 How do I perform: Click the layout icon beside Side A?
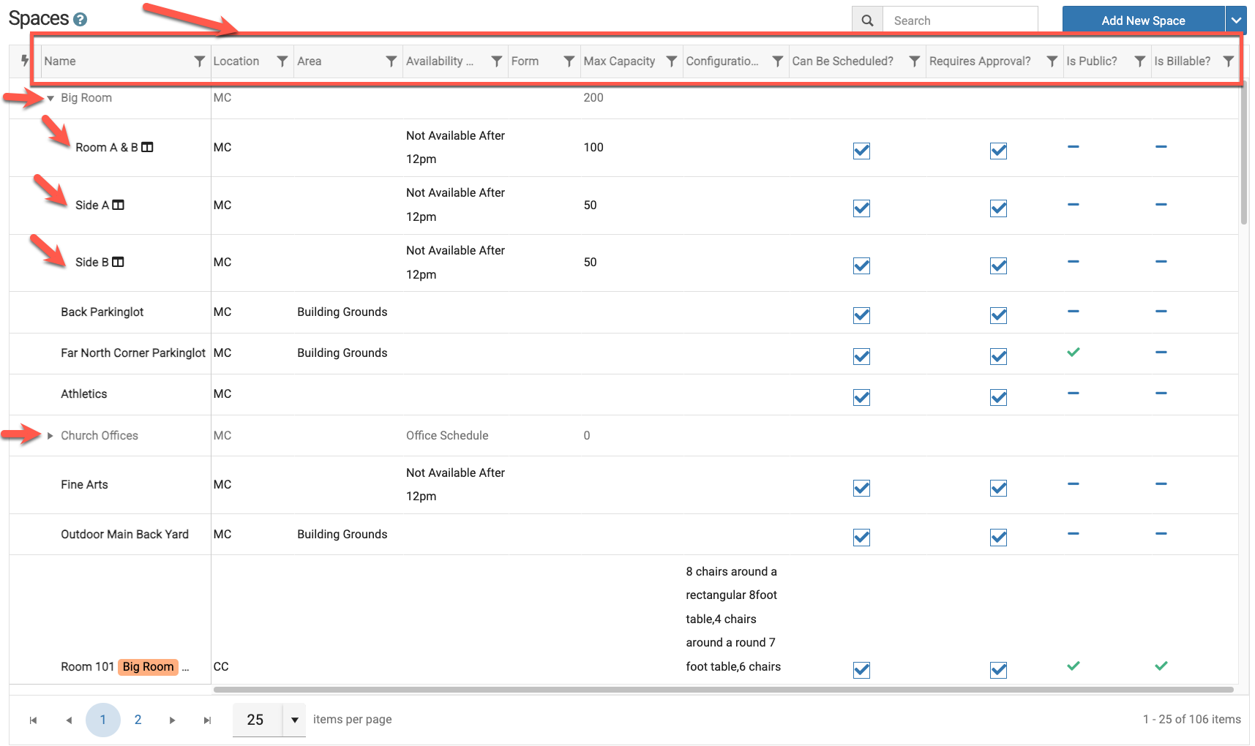tap(118, 205)
